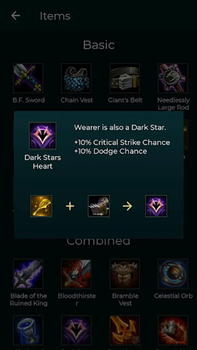Screen dimensions: 197x350
Task: Choose the Needlessly Large Rod icon
Action: click(173, 78)
